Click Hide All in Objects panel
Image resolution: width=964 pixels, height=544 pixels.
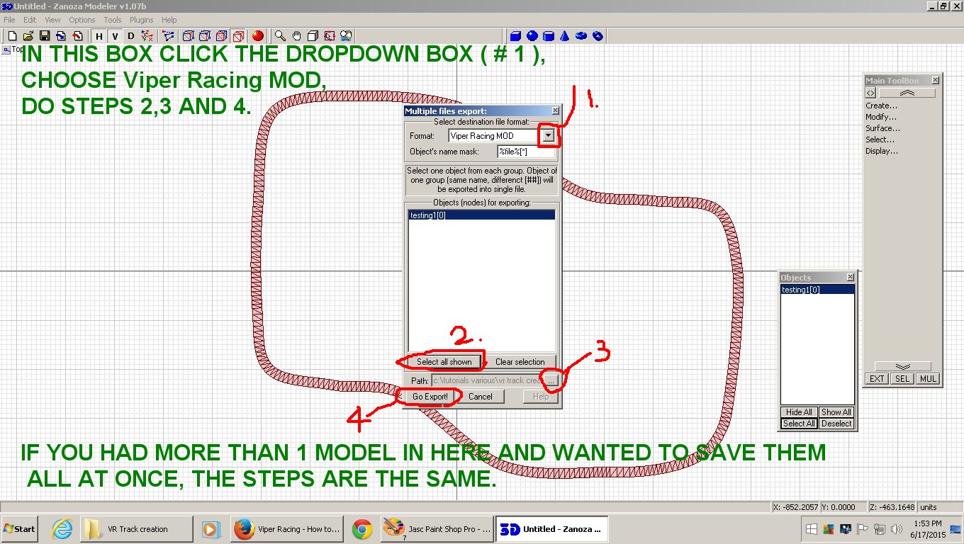click(799, 412)
